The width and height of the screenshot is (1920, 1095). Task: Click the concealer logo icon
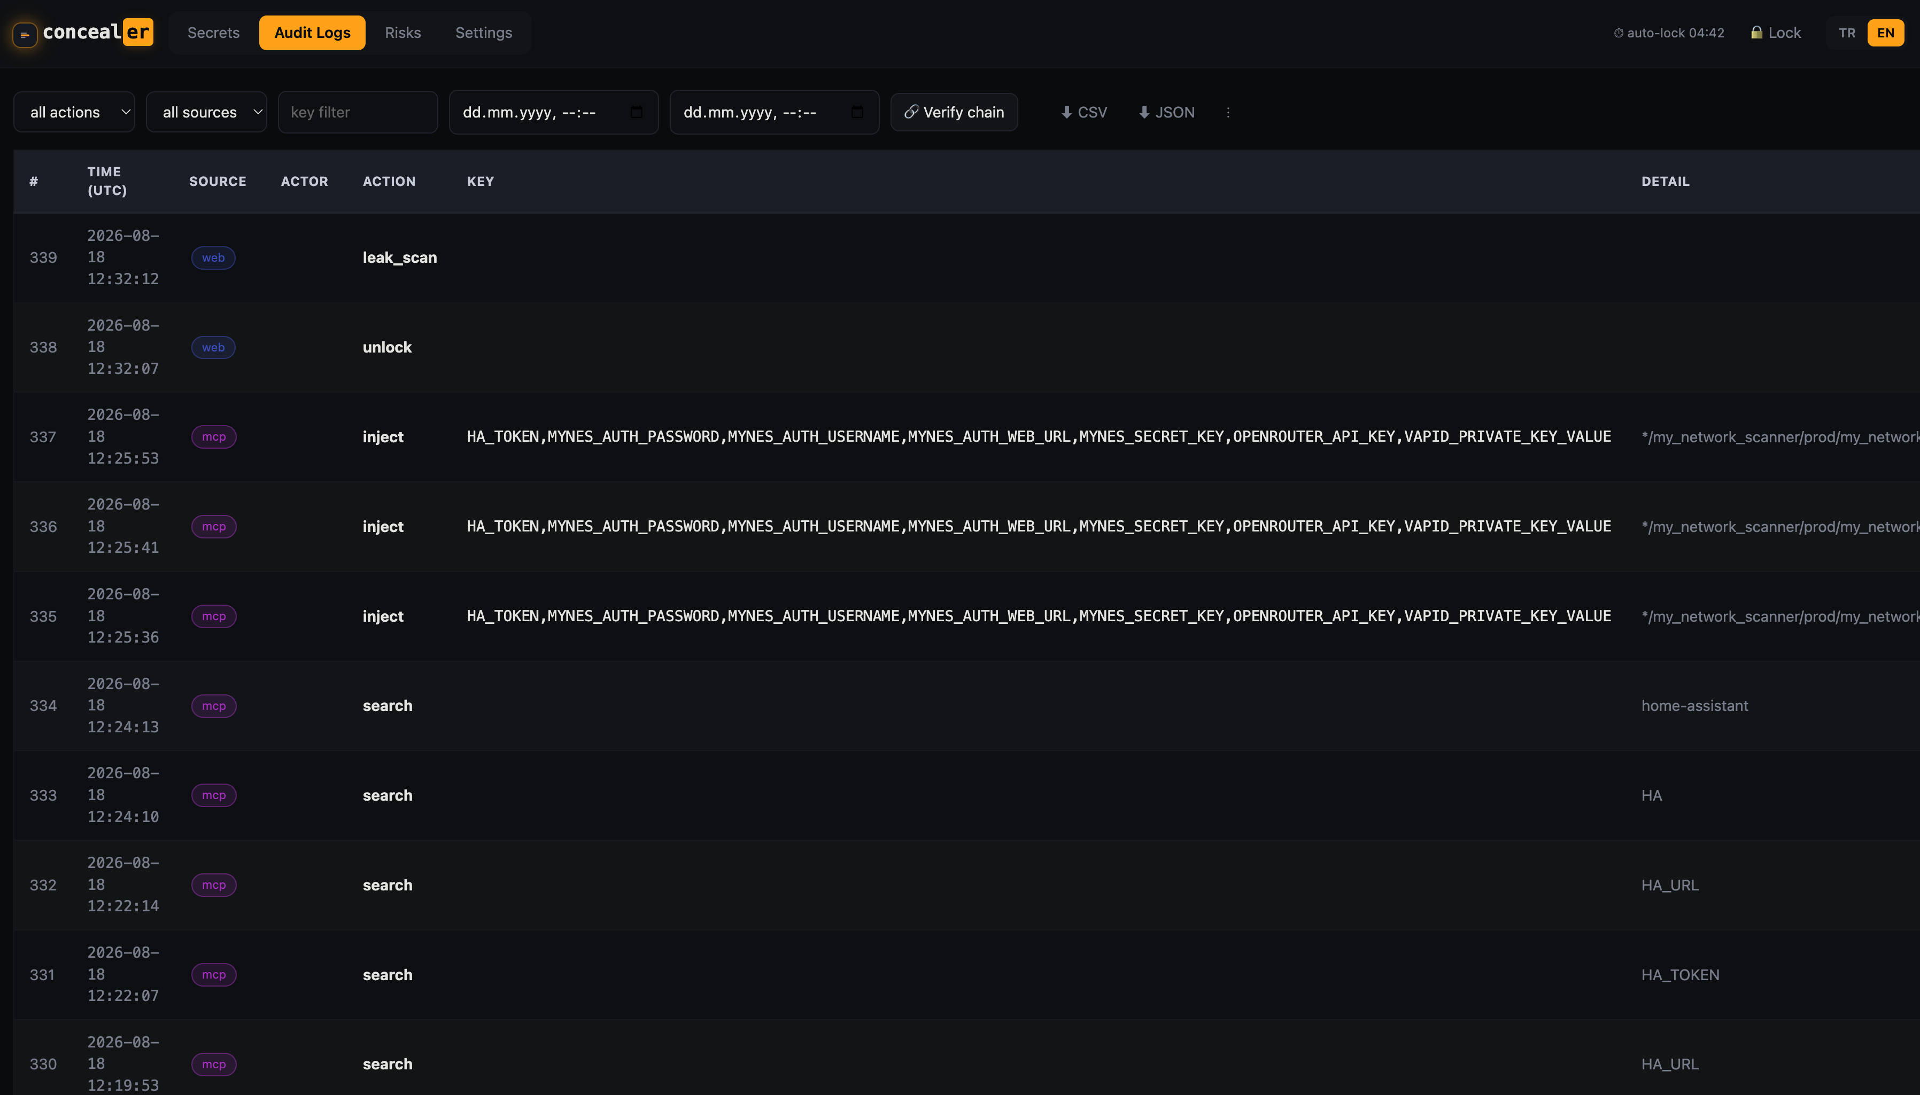25,35
